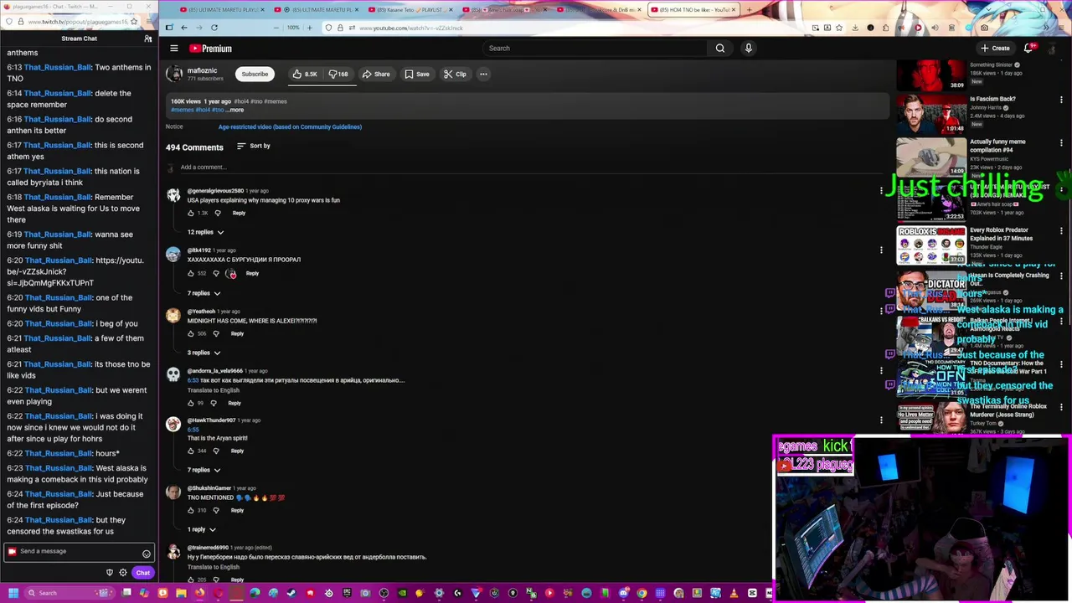This screenshot has width=1072, height=603.
Task: Open options for 'Actually funny meme compilation #94'
Action: coord(1061,143)
